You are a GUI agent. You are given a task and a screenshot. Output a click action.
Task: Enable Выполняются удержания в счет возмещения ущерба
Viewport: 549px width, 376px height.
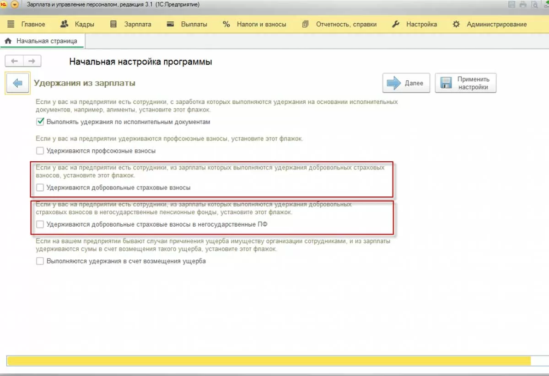[x=40, y=261]
